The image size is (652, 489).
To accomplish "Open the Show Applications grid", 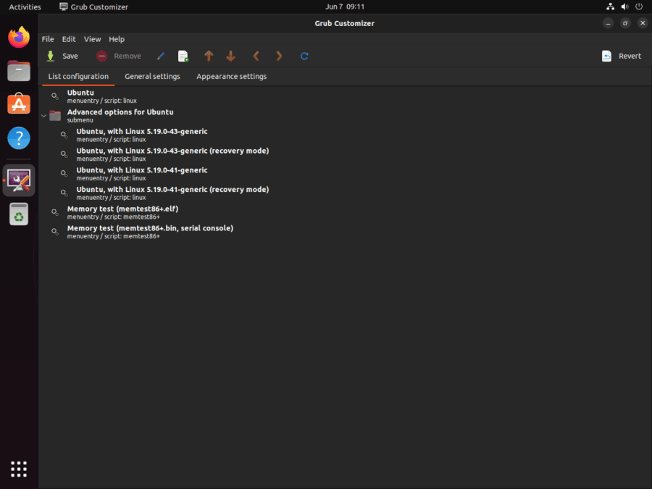I will pos(18,469).
